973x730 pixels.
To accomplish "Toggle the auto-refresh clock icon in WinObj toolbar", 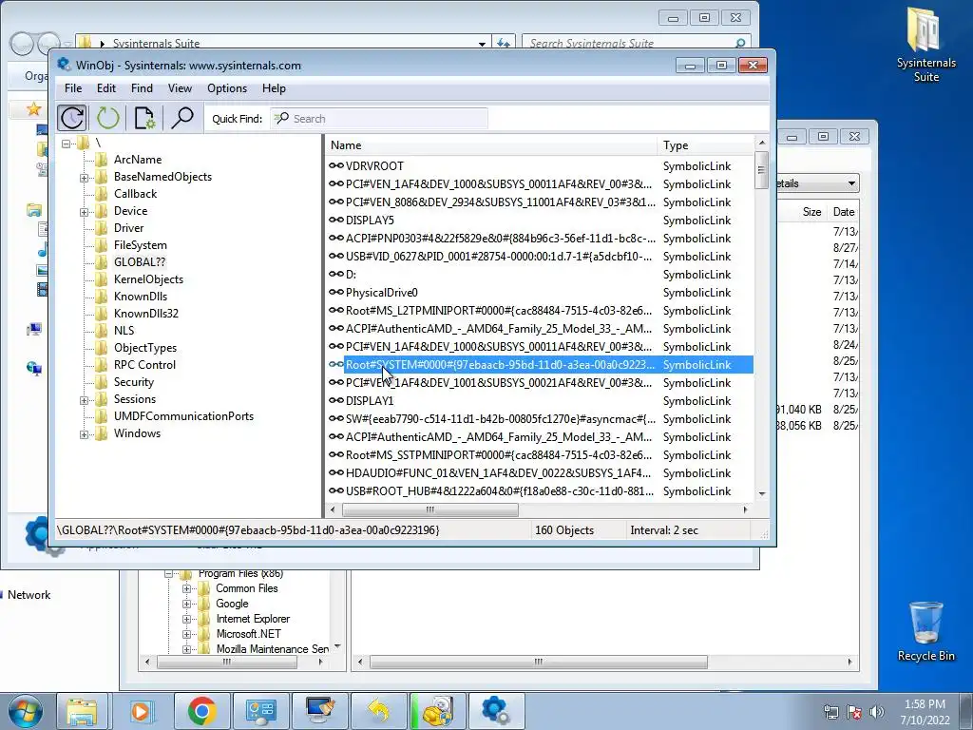I will click(72, 118).
